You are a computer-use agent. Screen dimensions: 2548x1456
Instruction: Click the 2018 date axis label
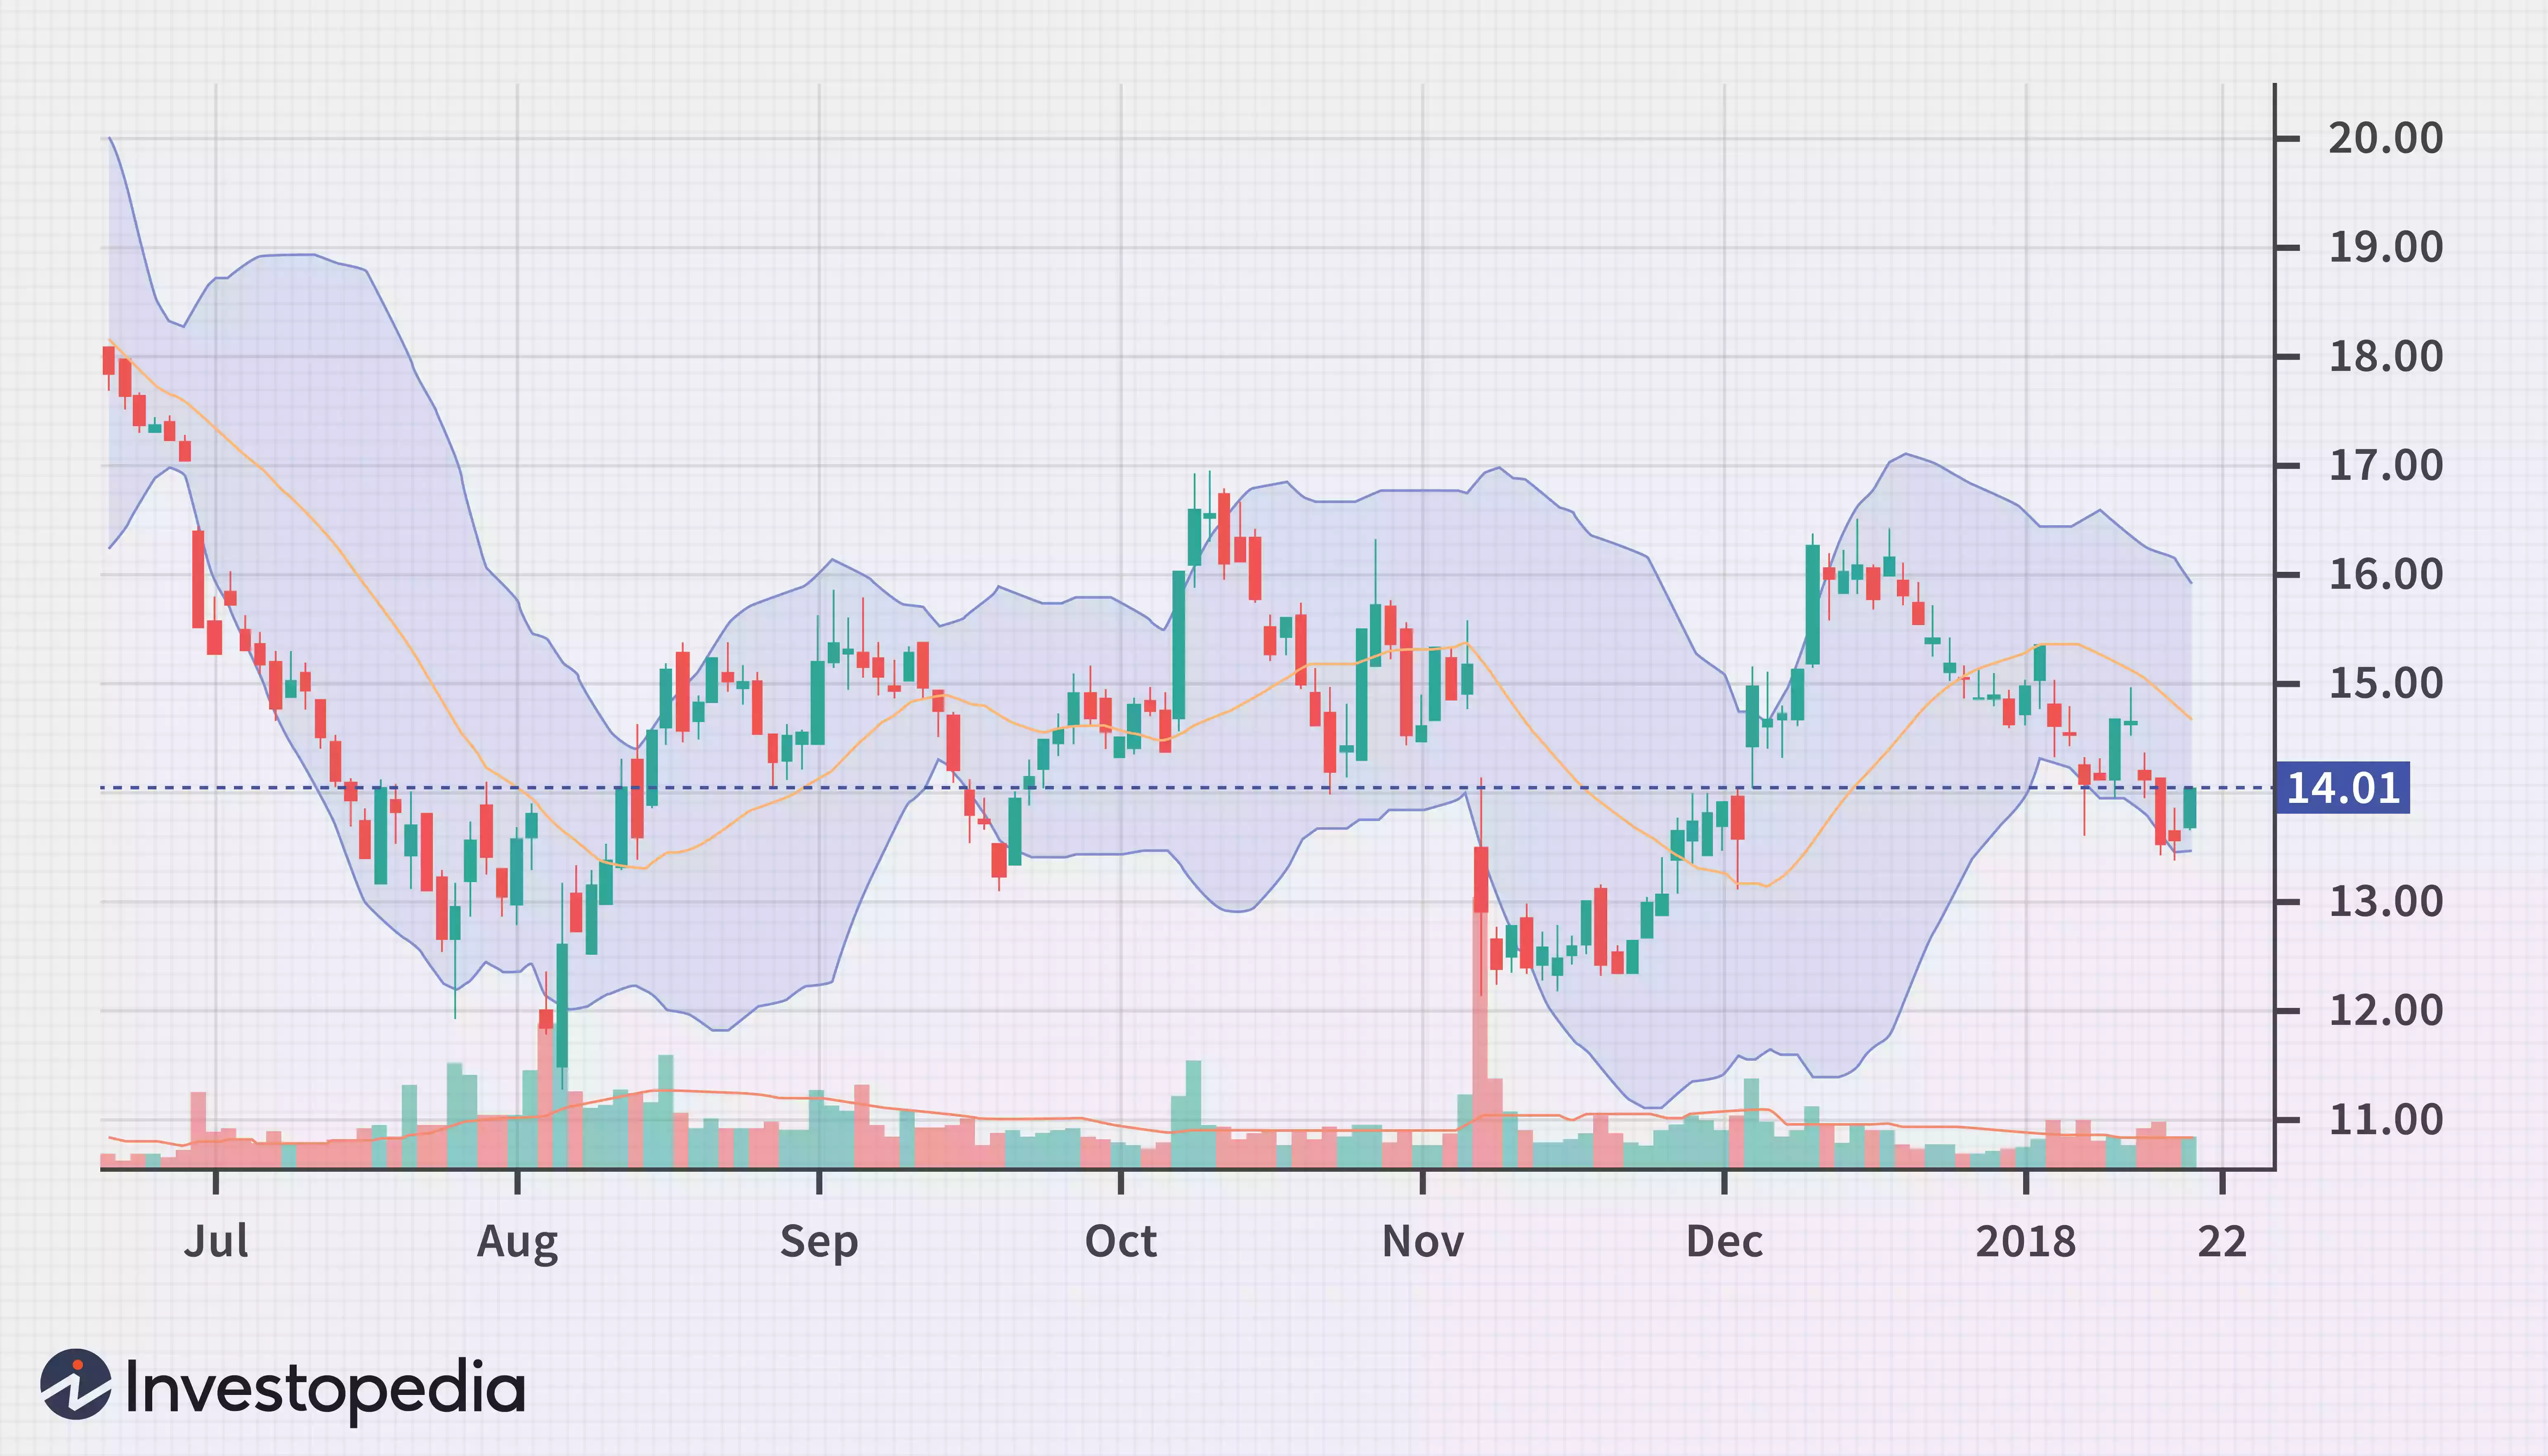click(2026, 1241)
